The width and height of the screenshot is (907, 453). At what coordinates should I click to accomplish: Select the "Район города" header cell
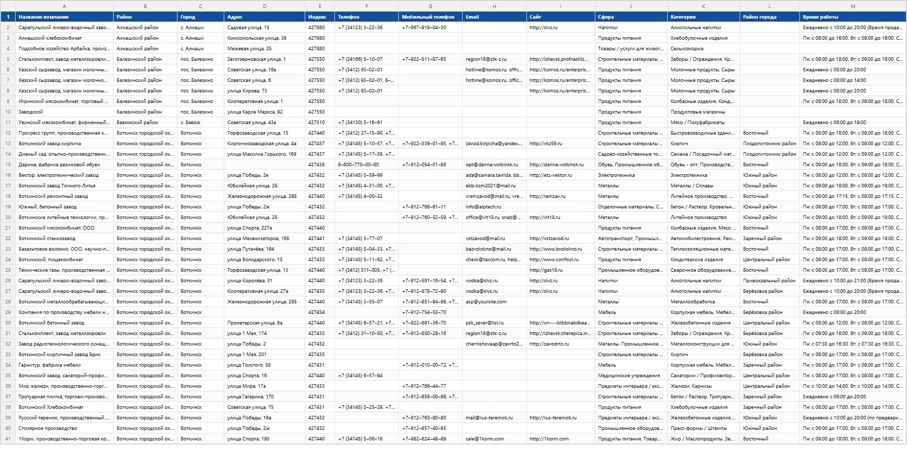click(769, 17)
